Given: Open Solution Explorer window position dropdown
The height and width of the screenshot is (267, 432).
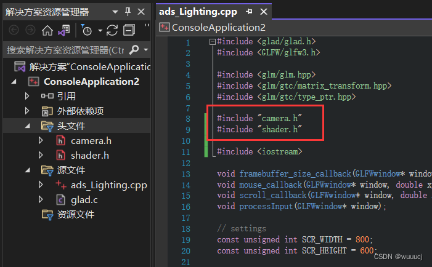Looking at the screenshot, I should click(115, 12).
